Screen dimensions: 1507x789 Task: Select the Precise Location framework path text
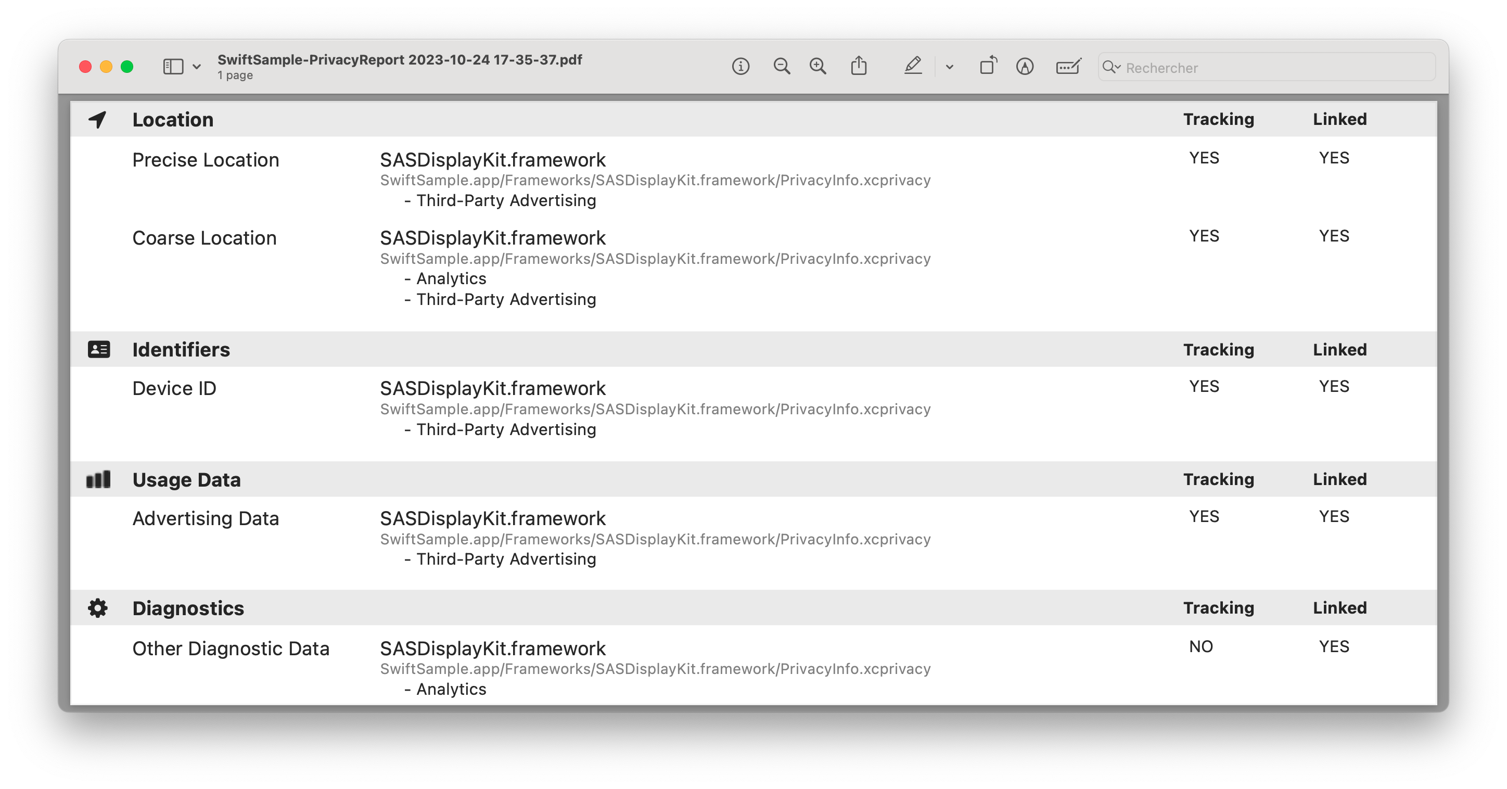pos(655,180)
